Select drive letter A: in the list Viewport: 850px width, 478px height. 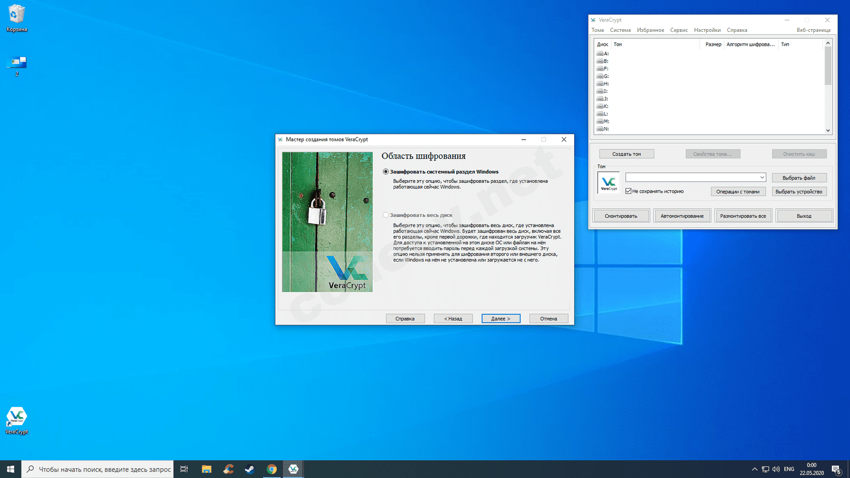point(606,54)
